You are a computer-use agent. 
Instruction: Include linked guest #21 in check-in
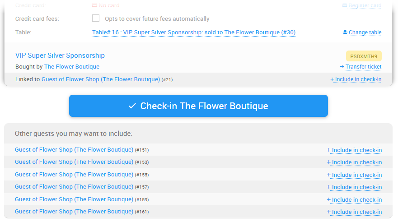tap(356, 79)
